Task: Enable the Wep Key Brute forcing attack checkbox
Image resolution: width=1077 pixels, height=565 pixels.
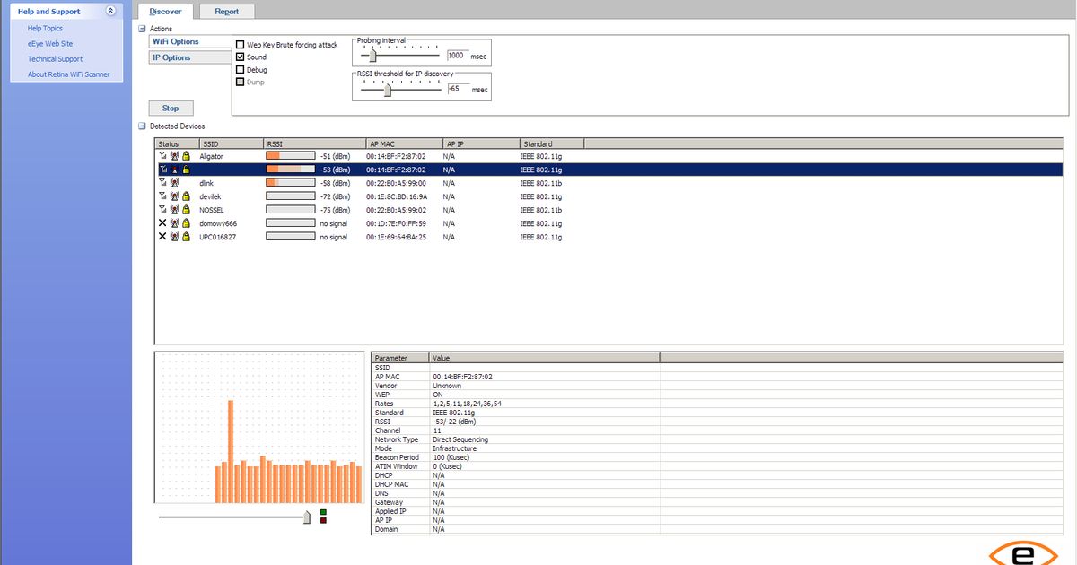Action: coord(240,43)
